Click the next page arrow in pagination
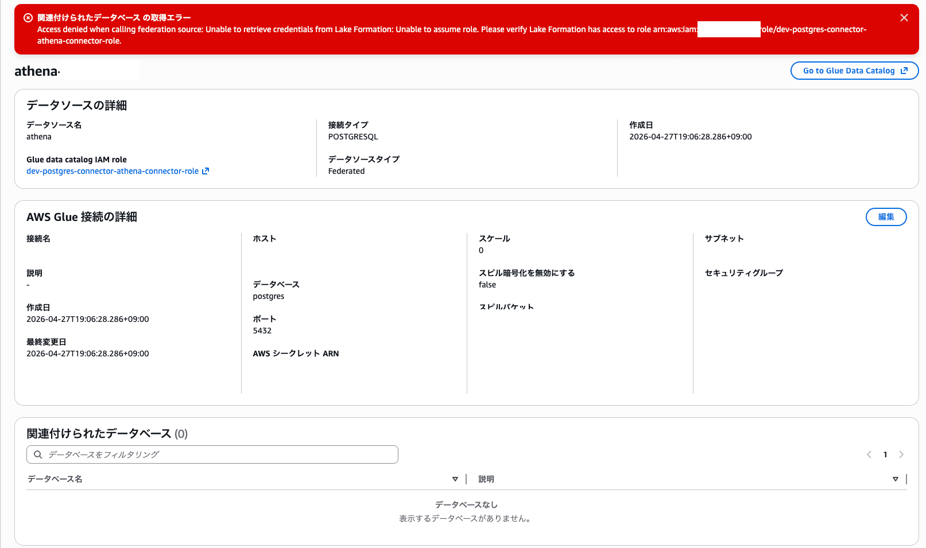This screenshot has width=926, height=548. coord(901,454)
